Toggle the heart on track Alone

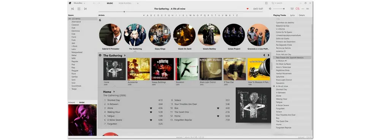coord(151,108)
